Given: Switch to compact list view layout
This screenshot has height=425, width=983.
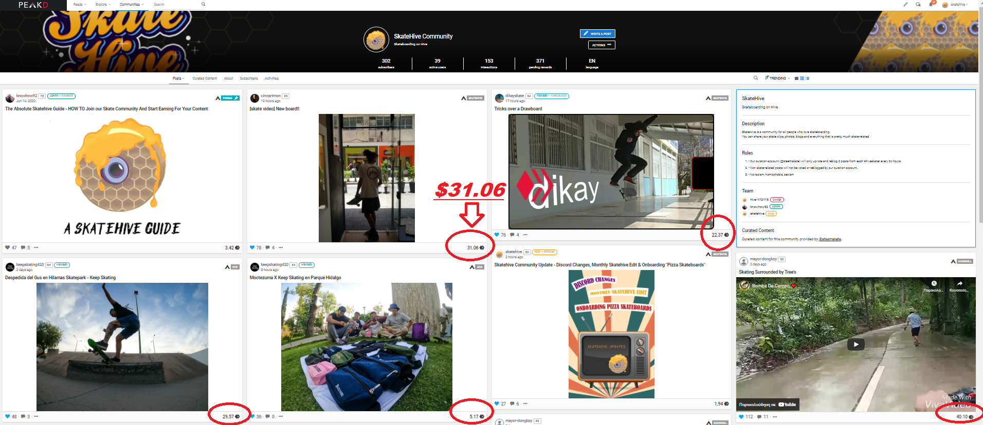Looking at the screenshot, I should click(807, 79).
